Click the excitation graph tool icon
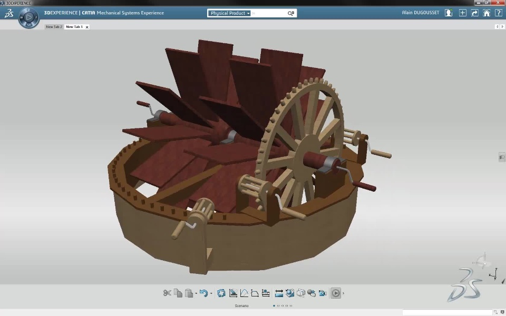Viewport: 506px width, 316px height. point(233,293)
